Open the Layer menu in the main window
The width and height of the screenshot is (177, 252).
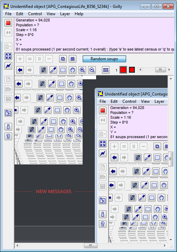65,14
